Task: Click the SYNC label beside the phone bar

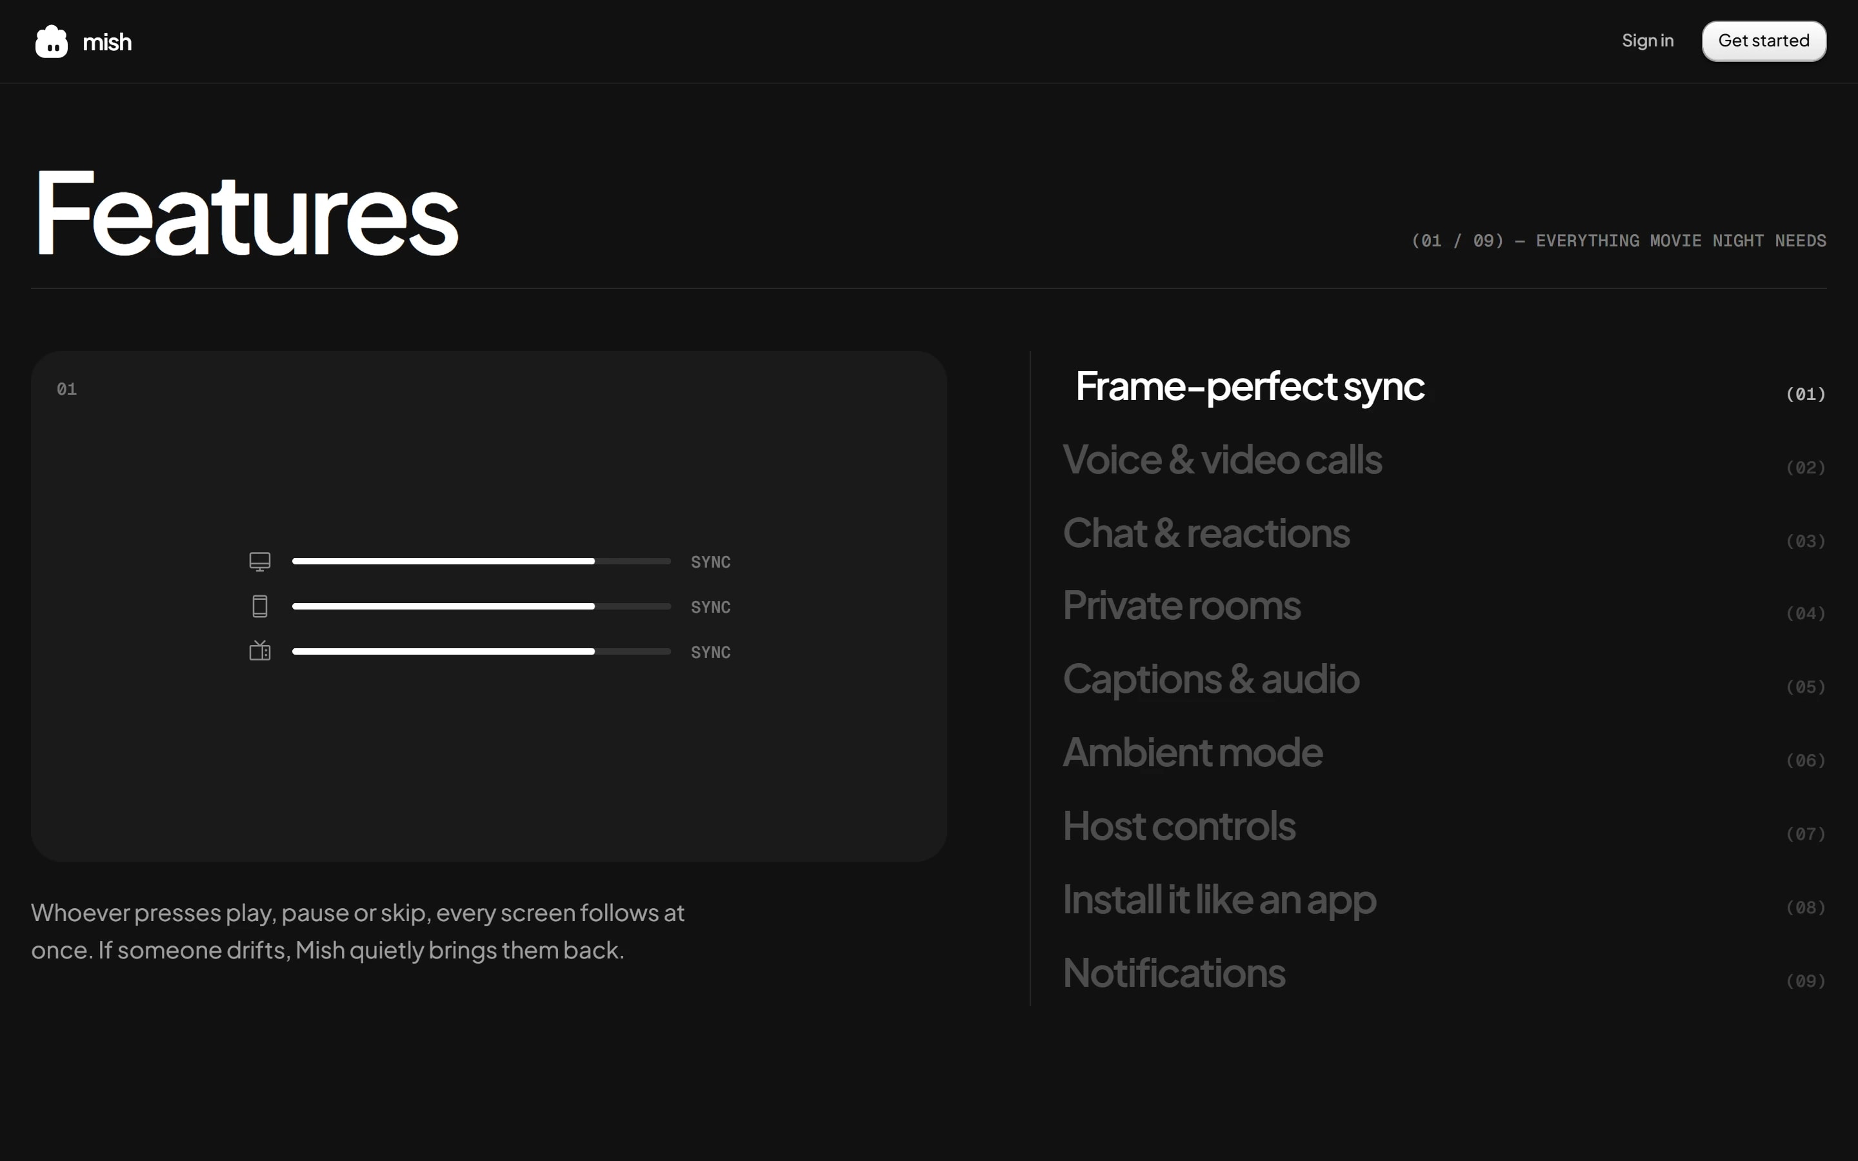Action: tap(710, 608)
